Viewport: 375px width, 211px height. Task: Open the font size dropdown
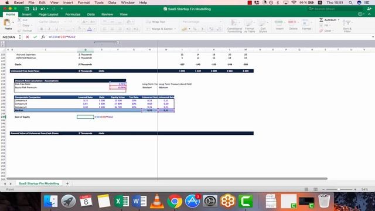[x=78, y=22]
